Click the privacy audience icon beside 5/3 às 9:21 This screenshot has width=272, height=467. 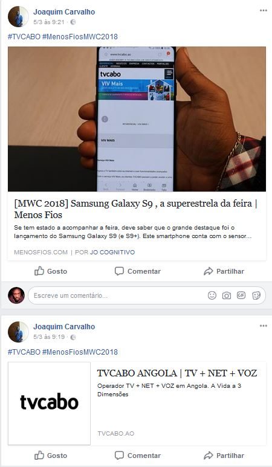point(73,22)
